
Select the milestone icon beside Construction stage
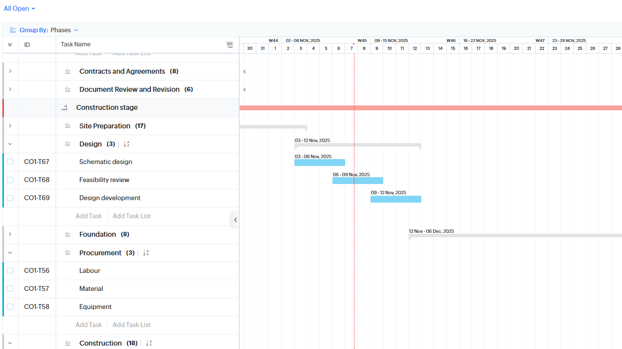tap(64, 107)
